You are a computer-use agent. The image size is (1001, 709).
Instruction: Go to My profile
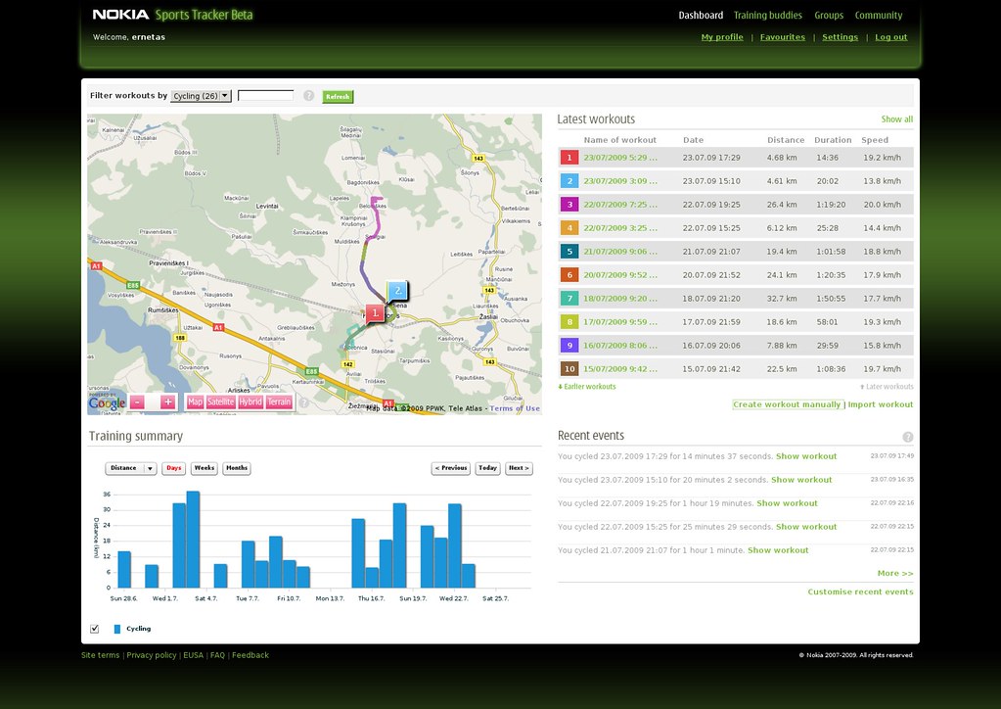(722, 37)
